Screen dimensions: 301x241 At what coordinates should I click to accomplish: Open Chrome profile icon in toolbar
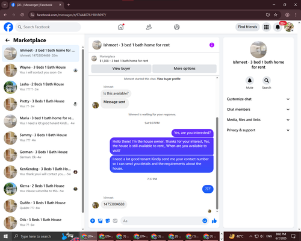[x=287, y=15]
